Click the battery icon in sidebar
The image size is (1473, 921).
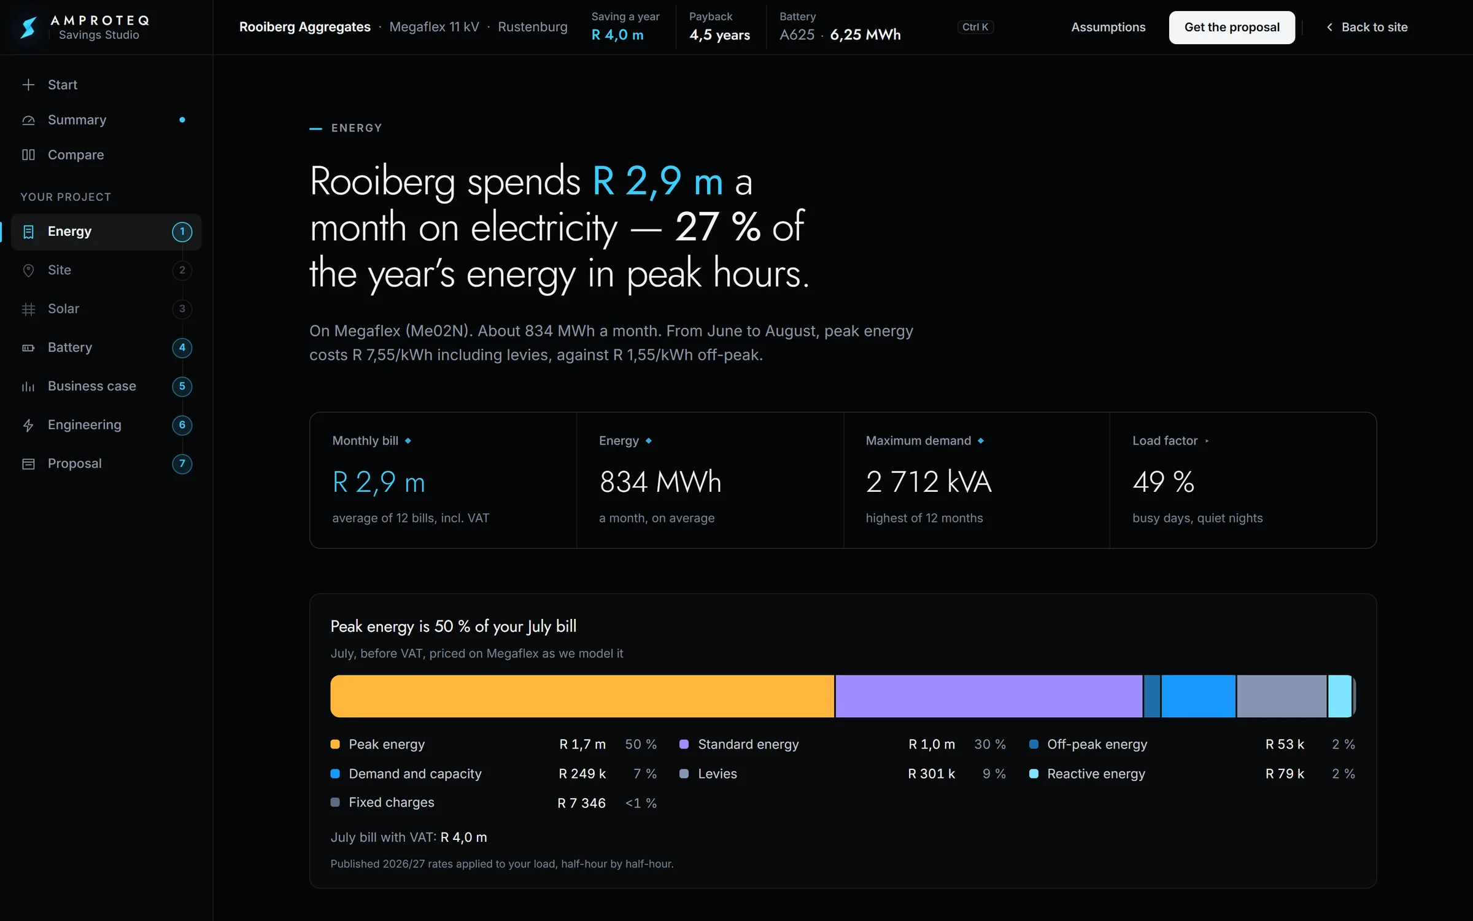(28, 348)
